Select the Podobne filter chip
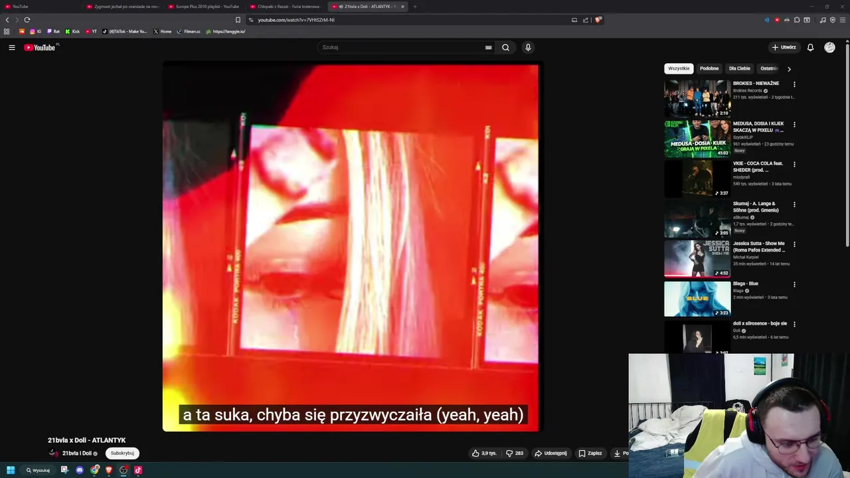850x478 pixels. click(x=709, y=68)
